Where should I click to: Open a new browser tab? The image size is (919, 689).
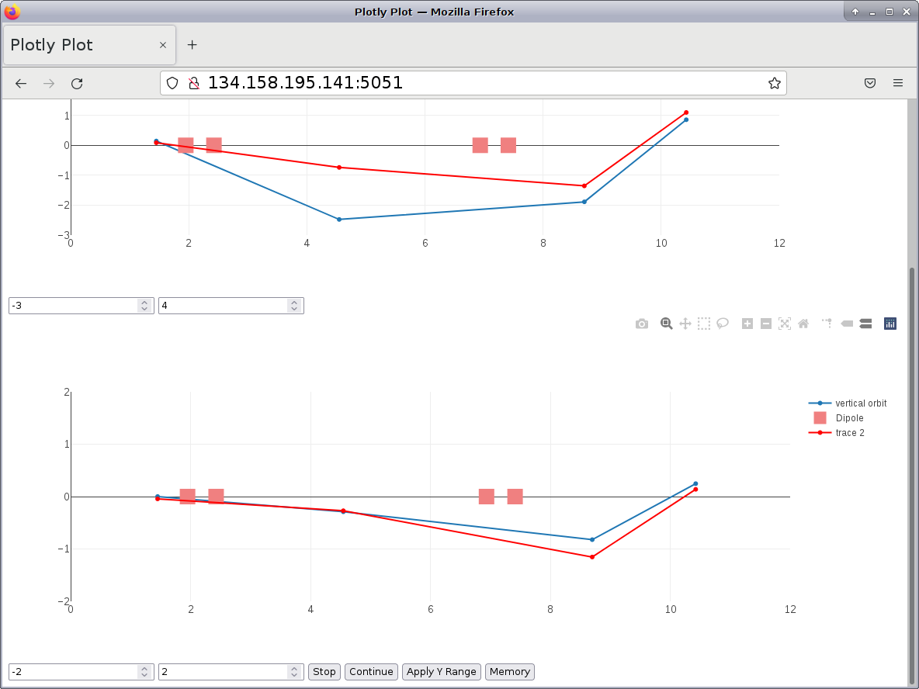(192, 44)
